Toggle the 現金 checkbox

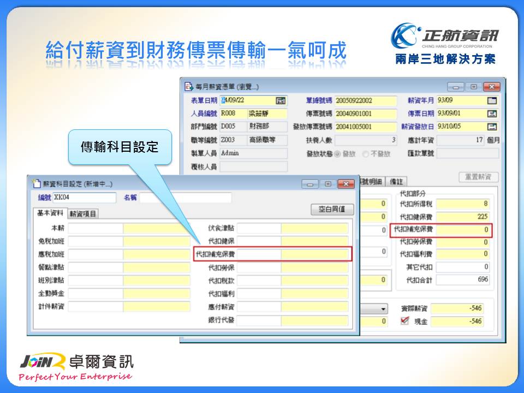(404, 321)
